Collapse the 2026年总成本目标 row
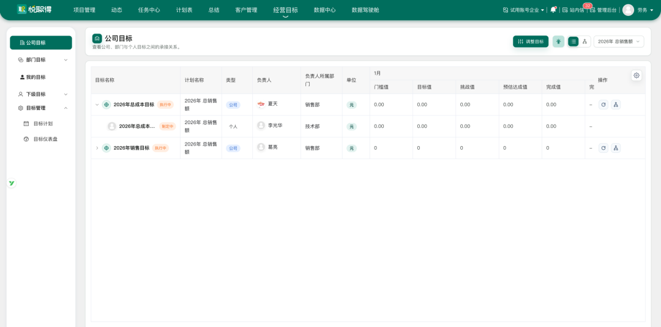Image resolution: width=661 pixels, height=327 pixels. click(97, 105)
